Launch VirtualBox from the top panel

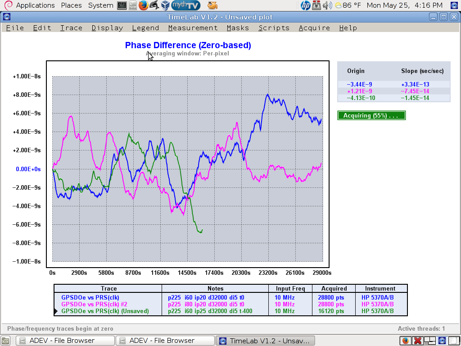click(x=165, y=5)
